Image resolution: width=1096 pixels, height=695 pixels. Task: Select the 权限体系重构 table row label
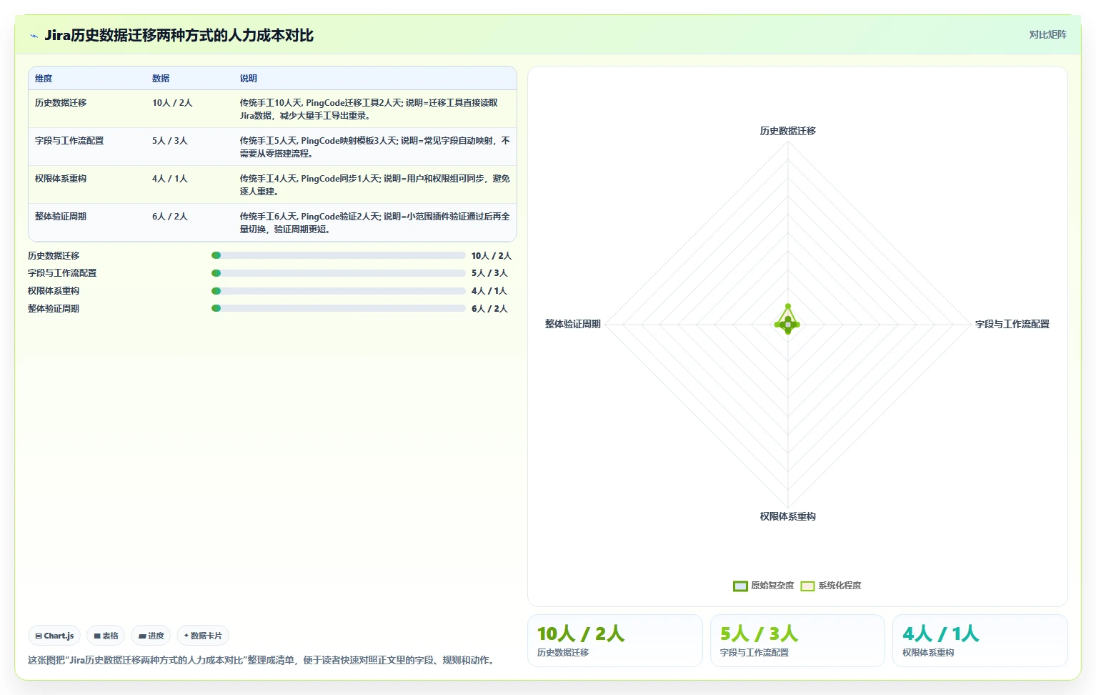coord(61,179)
